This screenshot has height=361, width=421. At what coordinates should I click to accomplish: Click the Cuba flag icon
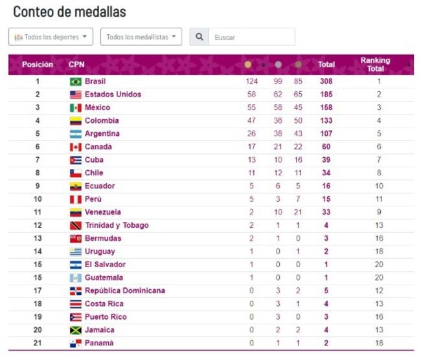click(x=76, y=160)
